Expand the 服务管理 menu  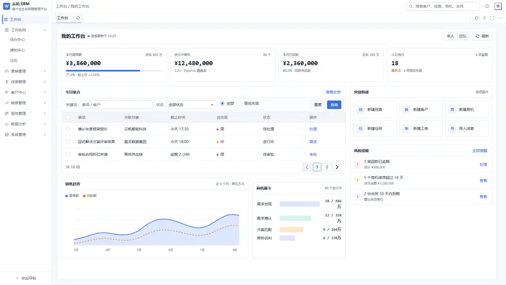coord(45,113)
